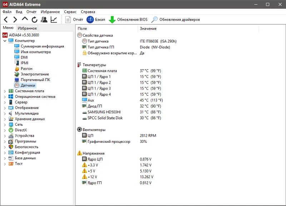Click the Безопасность shield icon
Screen dimensions: 286x206
pos(11,147)
